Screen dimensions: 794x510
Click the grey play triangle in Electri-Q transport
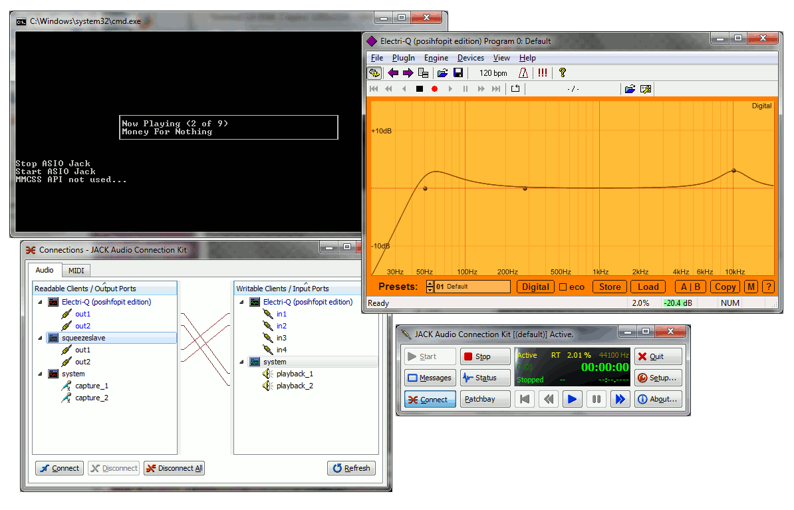tap(450, 89)
